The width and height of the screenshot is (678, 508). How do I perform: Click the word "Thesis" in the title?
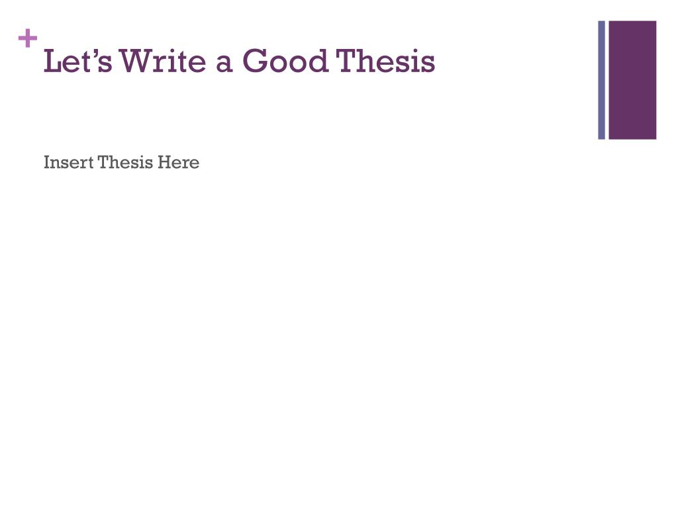point(385,61)
